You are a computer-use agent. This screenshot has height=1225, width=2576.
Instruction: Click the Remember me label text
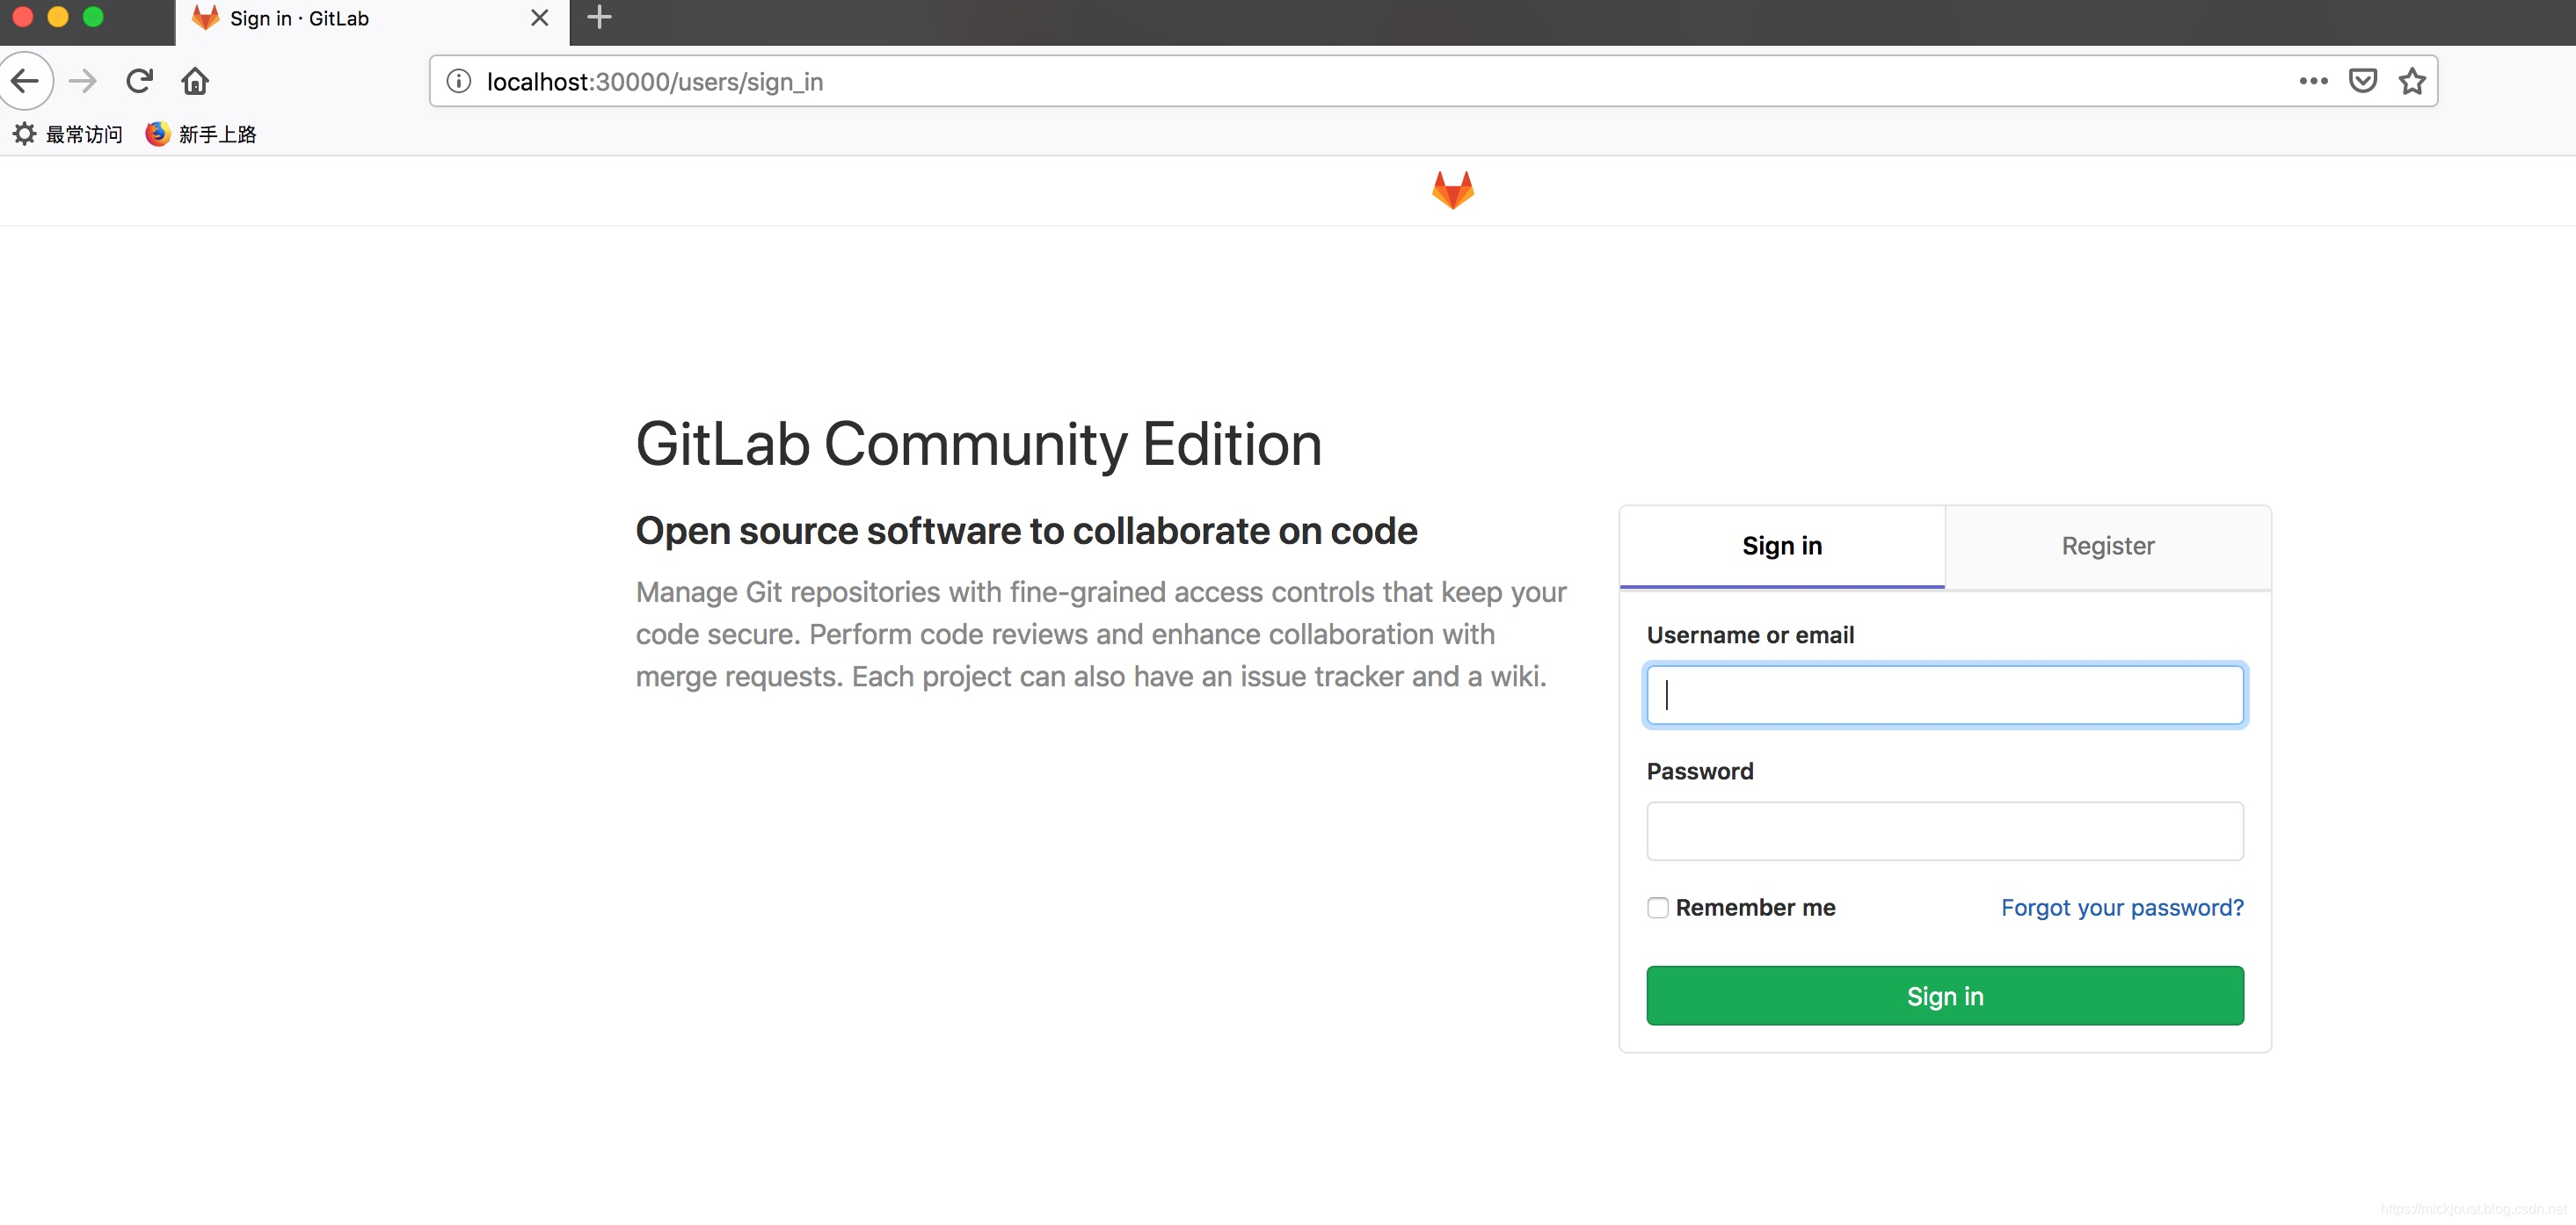(x=1756, y=907)
